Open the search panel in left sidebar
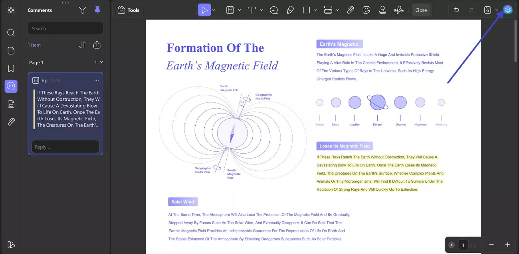The image size is (519, 254). (x=11, y=33)
